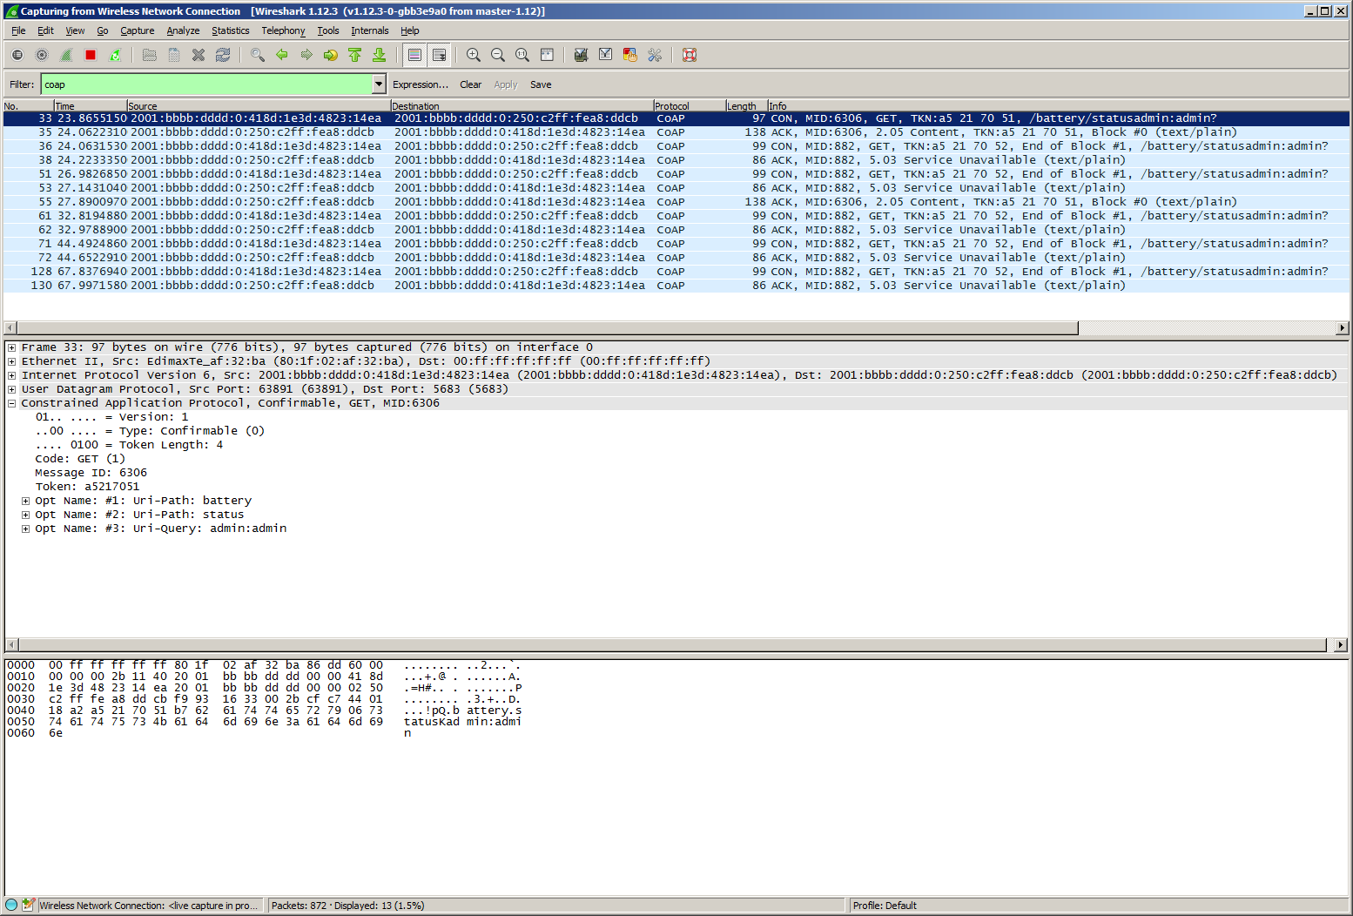This screenshot has width=1353, height=916.
Task: Collapse Constrained Application Protocol node
Action: pos(12,403)
